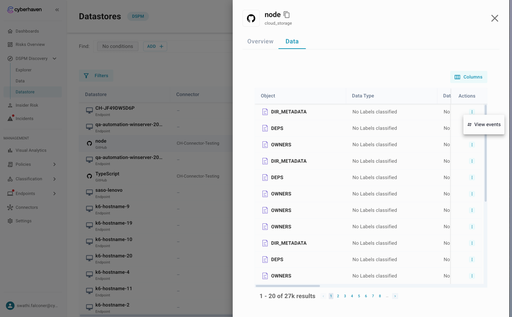The width and height of the screenshot is (512, 317).
Task: Collapse the DSPM Discovery section
Action: click(x=54, y=58)
